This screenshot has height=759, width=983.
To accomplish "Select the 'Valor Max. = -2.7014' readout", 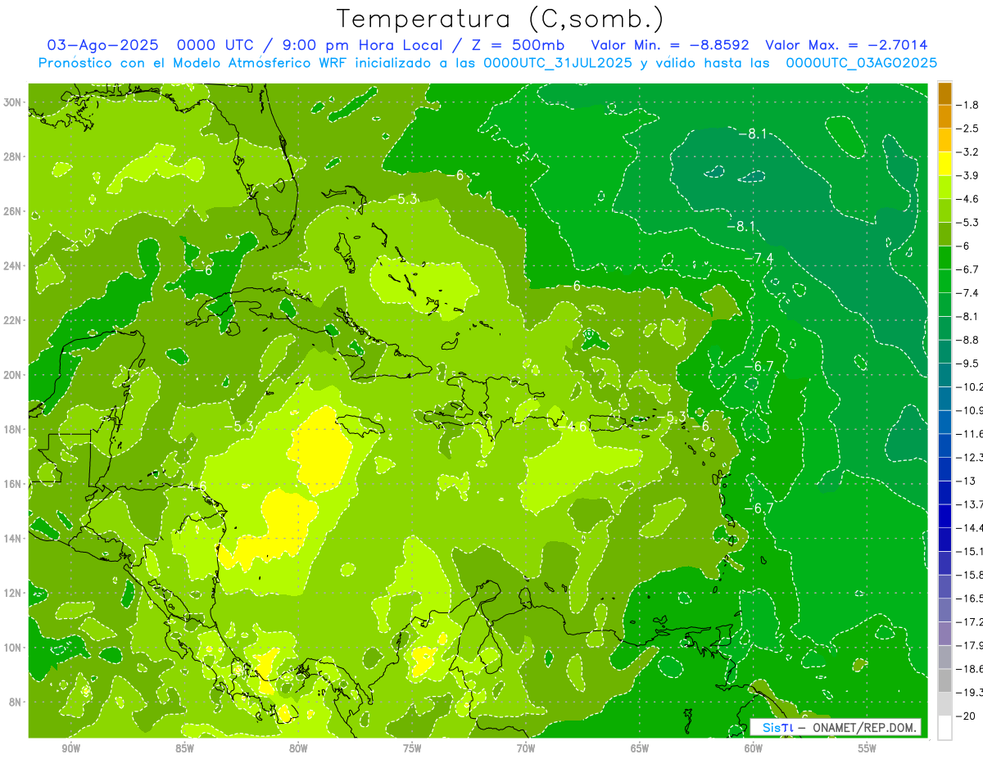I will tap(846, 45).
